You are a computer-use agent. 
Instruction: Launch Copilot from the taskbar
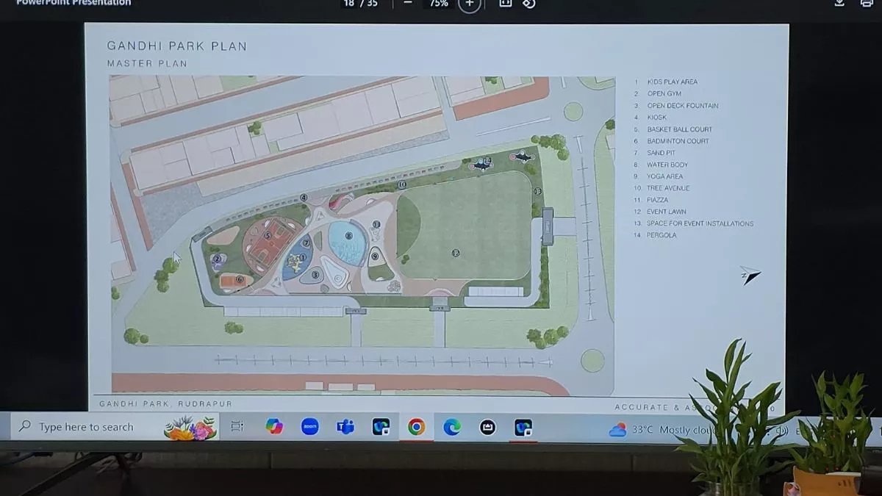(274, 426)
